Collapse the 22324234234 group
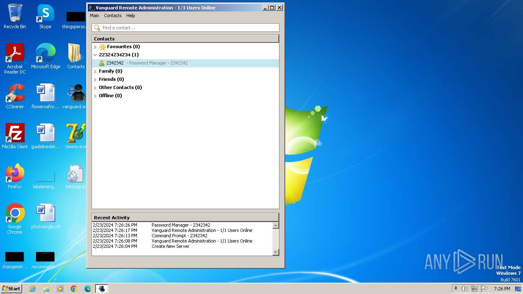This screenshot has width=523, height=294. point(95,55)
